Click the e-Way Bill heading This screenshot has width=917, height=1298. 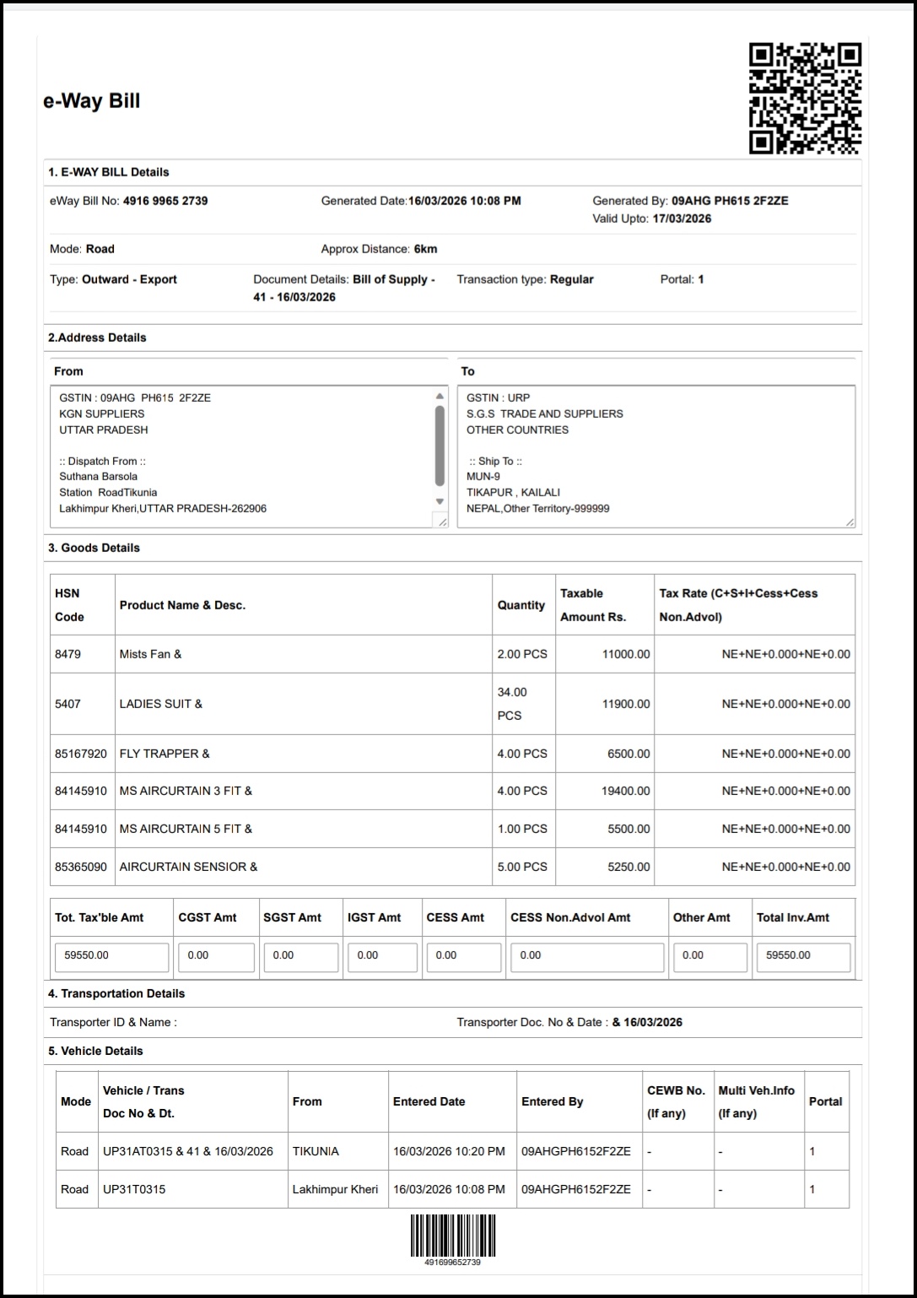tap(92, 101)
